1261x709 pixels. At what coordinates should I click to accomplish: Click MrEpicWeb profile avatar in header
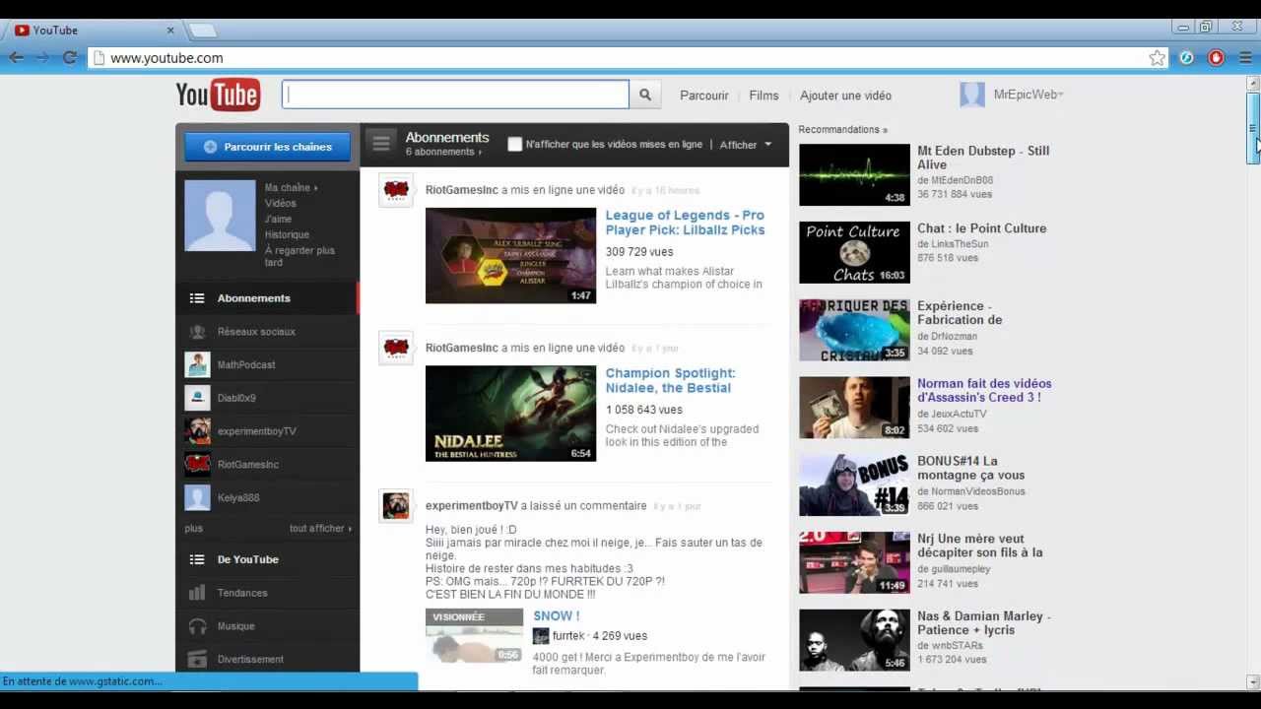pyautogui.click(x=972, y=95)
